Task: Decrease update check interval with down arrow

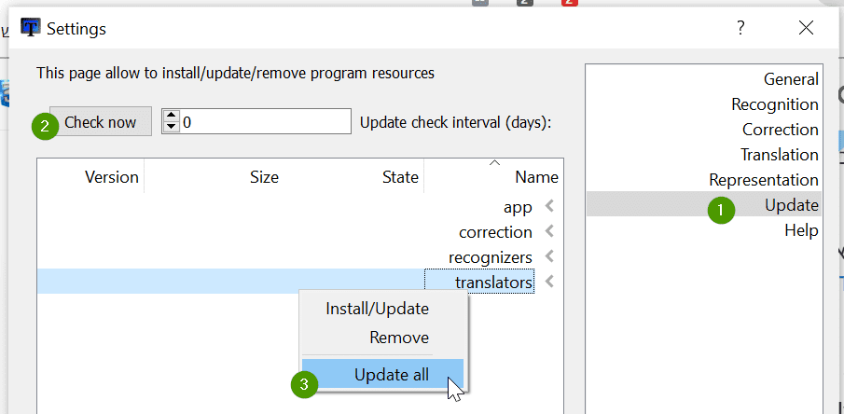Action: point(171,127)
